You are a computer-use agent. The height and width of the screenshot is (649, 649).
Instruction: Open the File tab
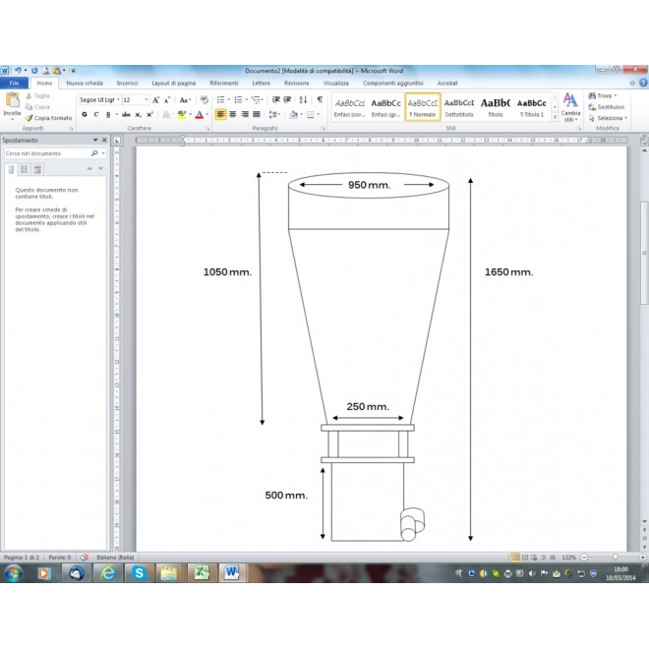14,84
